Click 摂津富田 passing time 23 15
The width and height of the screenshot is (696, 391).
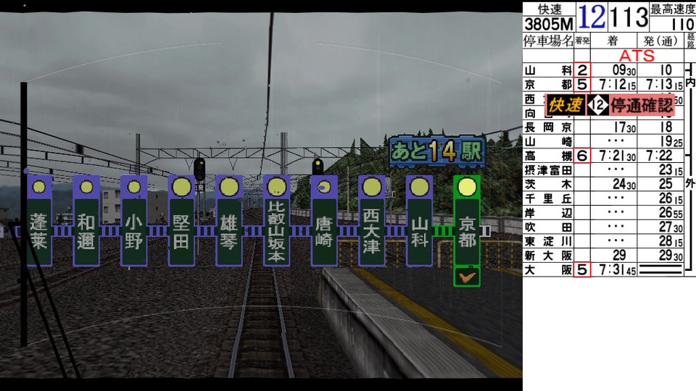671,170
